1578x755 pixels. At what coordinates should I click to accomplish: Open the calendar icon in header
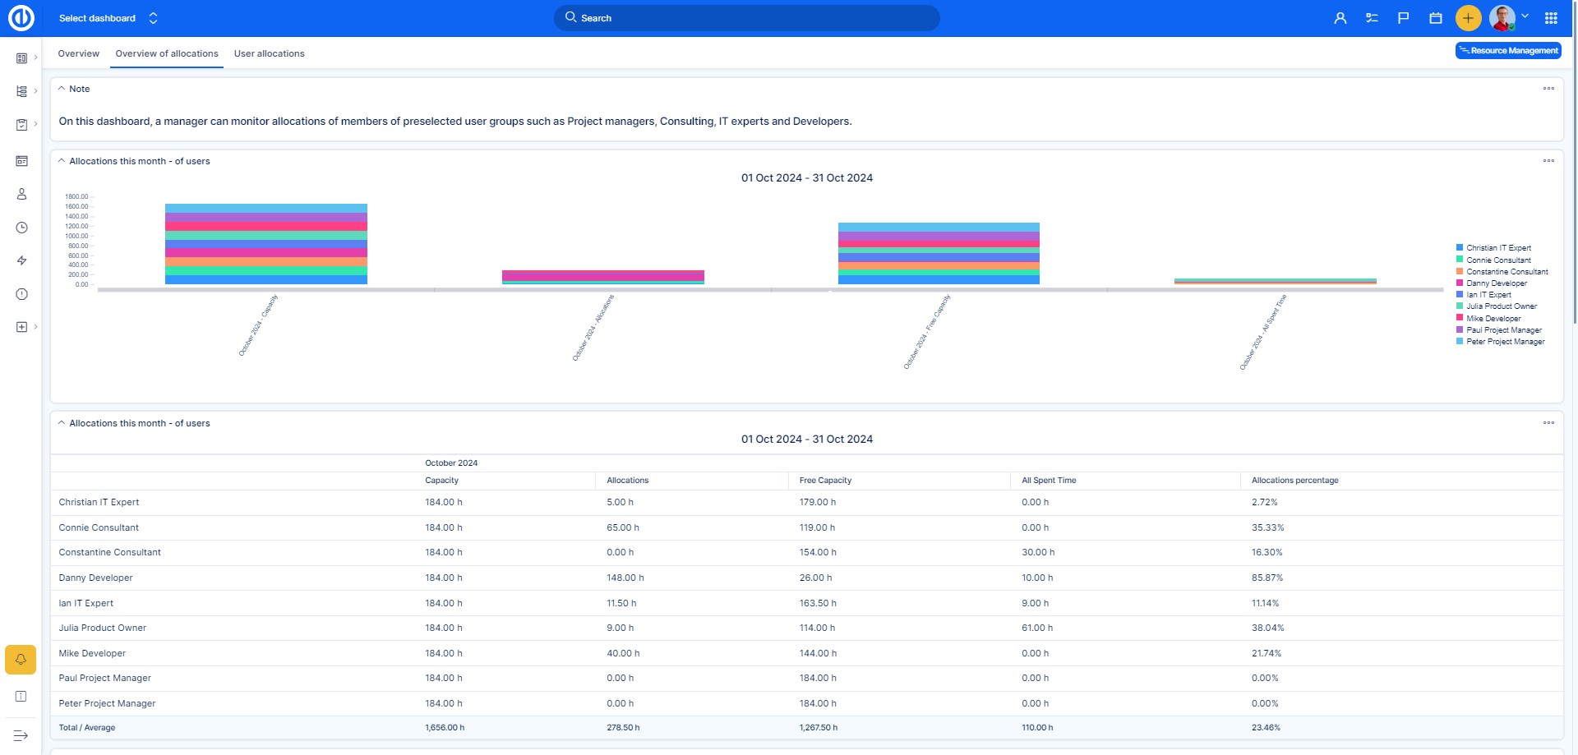[1436, 18]
